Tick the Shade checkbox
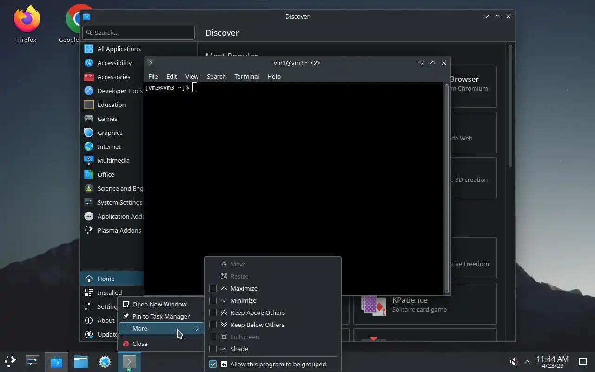Image resolution: width=595 pixels, height=372 pixels. 213,349
